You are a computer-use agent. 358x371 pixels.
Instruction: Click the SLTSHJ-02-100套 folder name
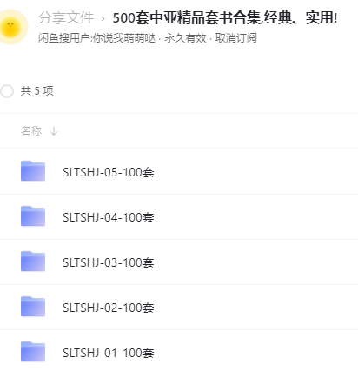pos(109,308)
